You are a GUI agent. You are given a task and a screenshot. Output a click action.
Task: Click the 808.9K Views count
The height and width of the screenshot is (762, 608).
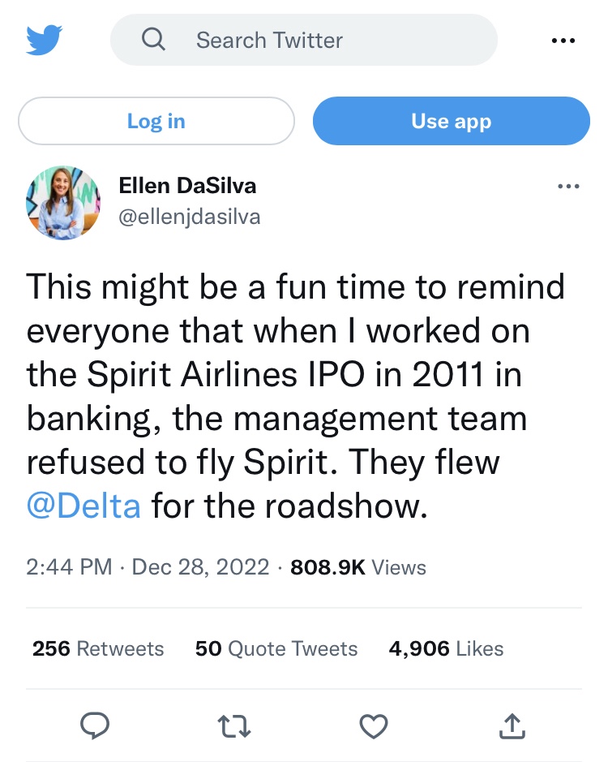(x=358, y=566)
